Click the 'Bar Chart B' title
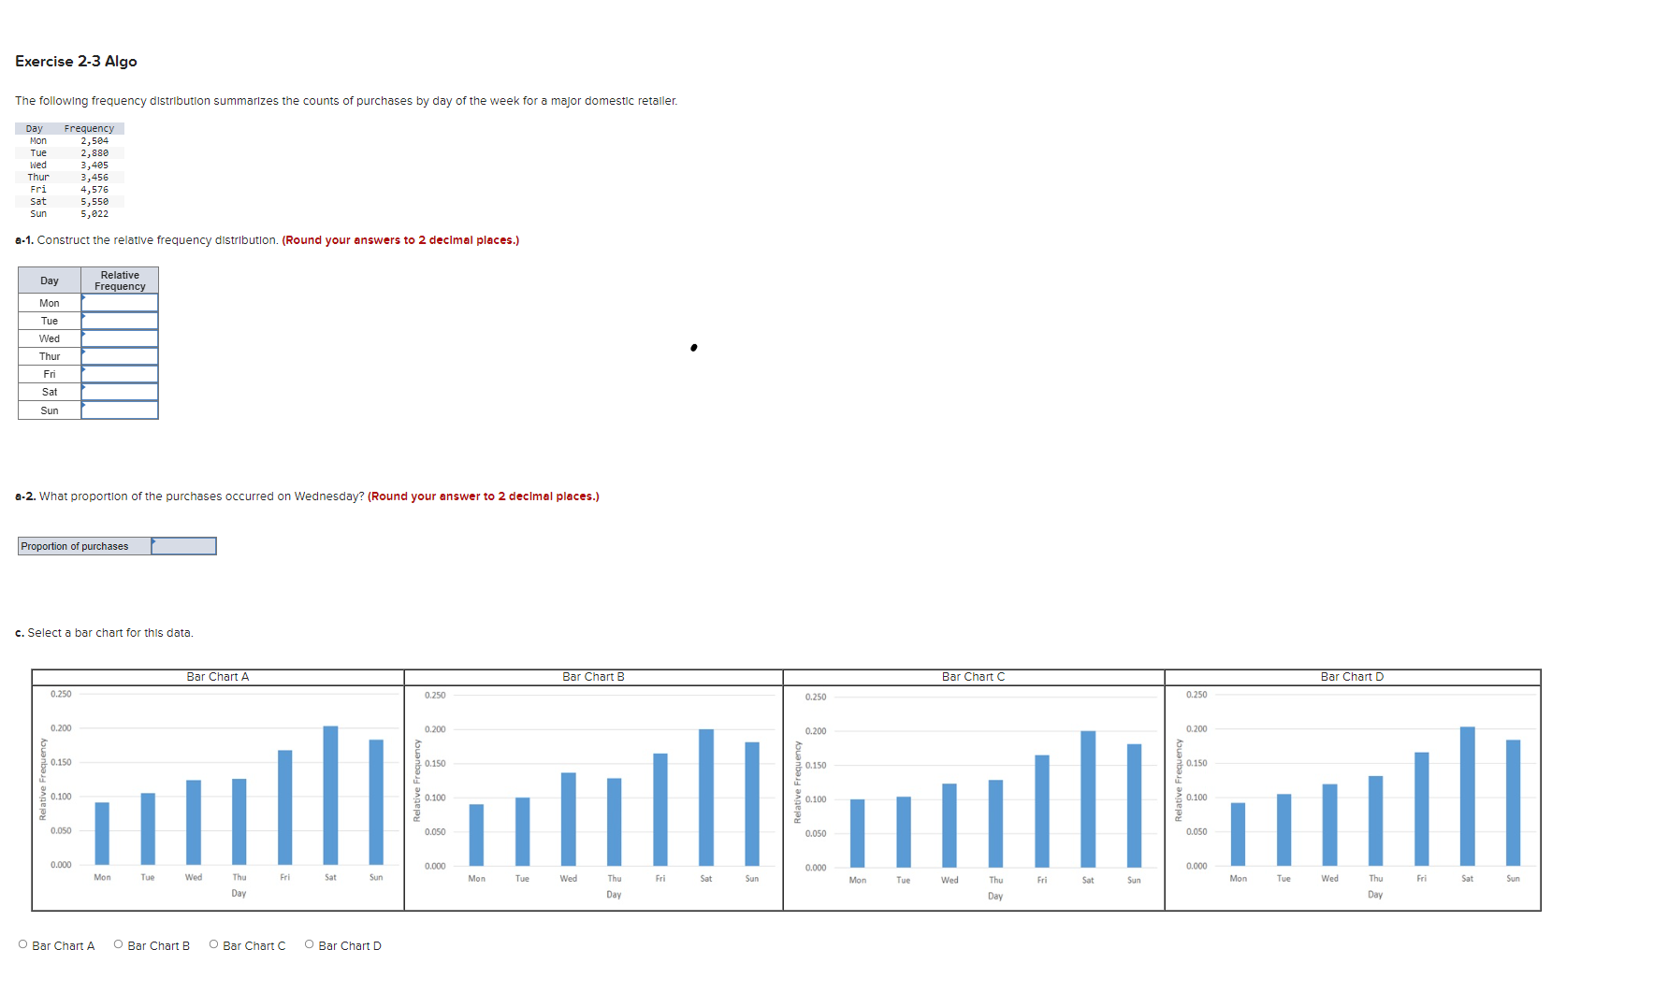The image size is (1653, 1007). click(x=594, y=677)
